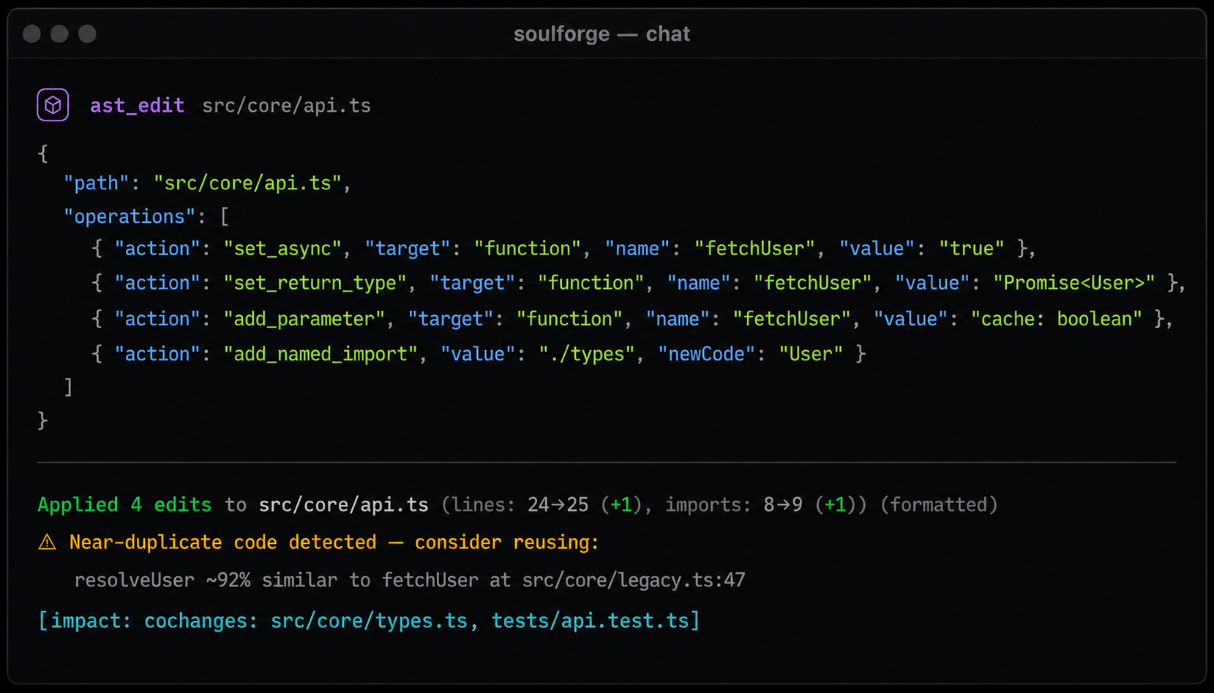Viewport: 1214px width, 693px height.
Task: Click "Applied 4 edits" status text
Action: pos(124,504)
